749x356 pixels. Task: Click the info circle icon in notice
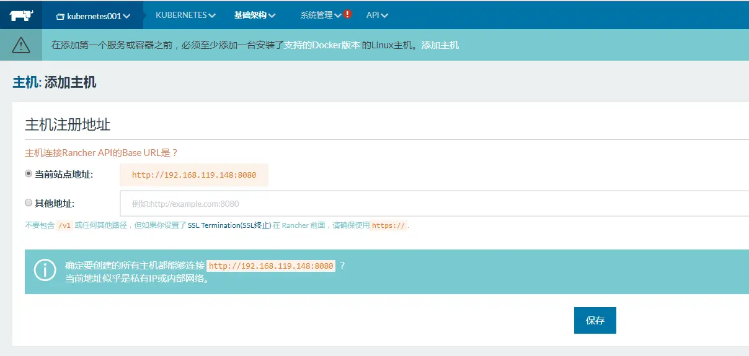45,271
